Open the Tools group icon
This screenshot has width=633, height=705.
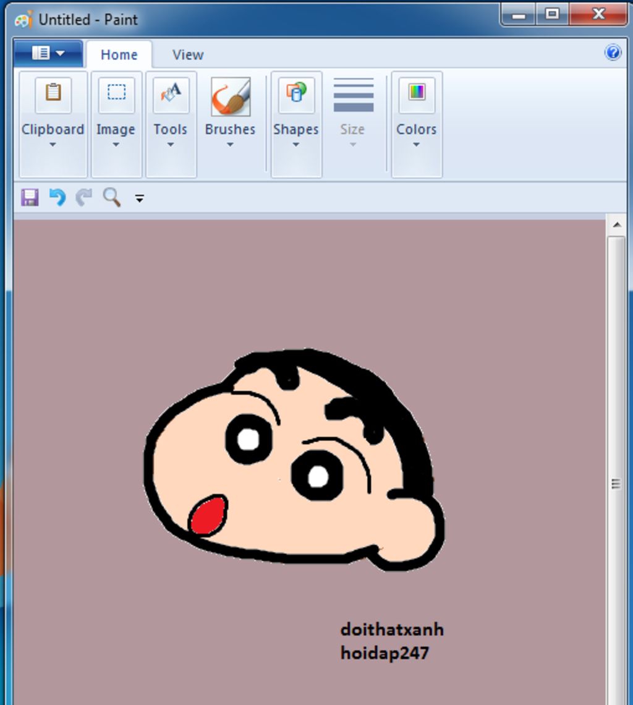(171, 93)
